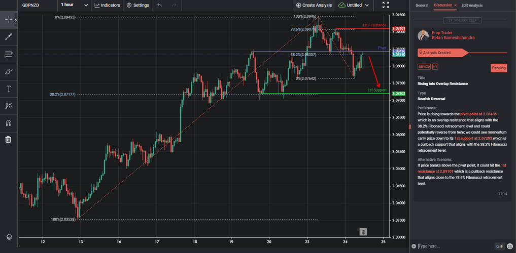Select the pattern drawing tool
The width and height of the screenshot is (516, 253).
click(9, 106)
